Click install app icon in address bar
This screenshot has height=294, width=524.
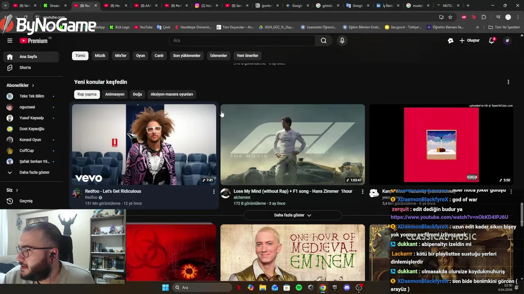(x=441, y=17)
